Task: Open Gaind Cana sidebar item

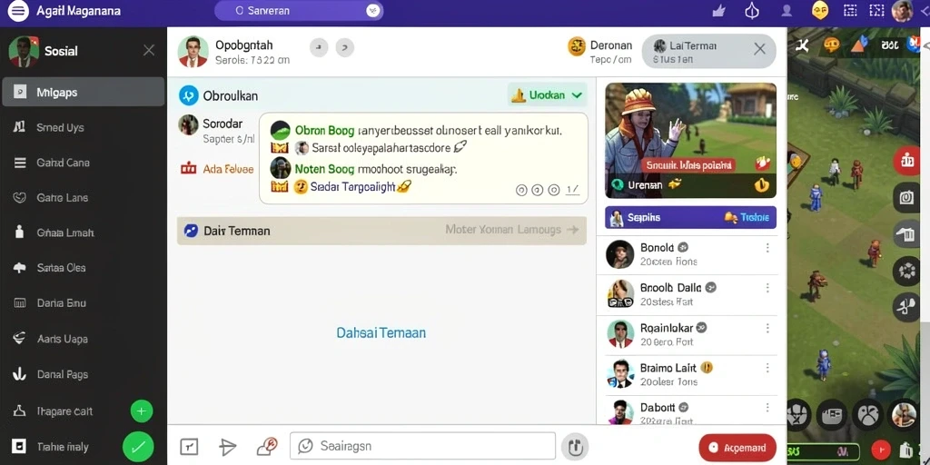Action: coord(83,163)
